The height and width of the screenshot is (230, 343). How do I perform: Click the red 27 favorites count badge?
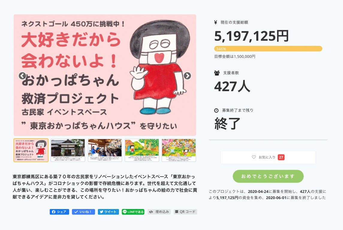pyautogui.click(x=281, y=157)
